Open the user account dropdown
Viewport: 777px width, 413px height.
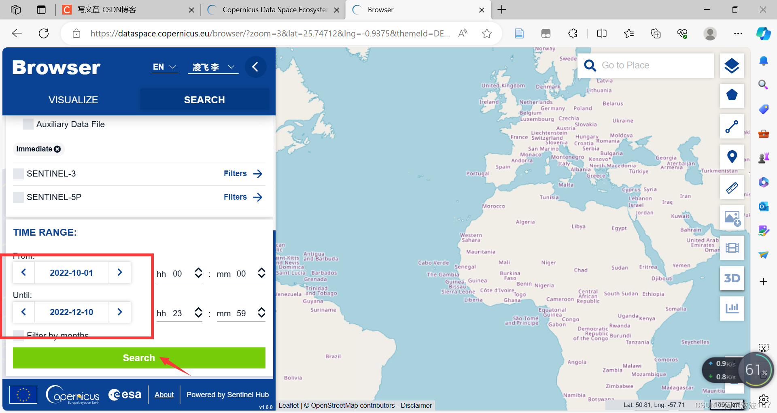[x=213, y=67]
